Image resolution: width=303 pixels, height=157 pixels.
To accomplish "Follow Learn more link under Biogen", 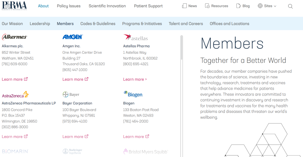I will click(136, 137).
